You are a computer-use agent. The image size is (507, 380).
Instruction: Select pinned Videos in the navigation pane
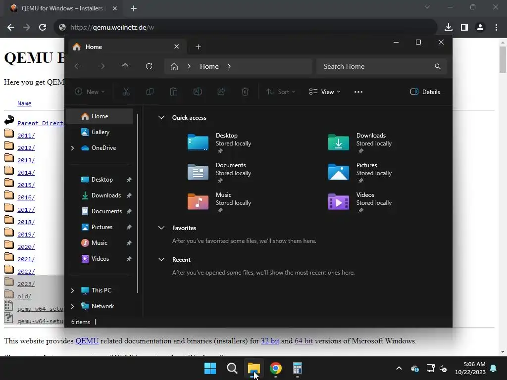100,258
